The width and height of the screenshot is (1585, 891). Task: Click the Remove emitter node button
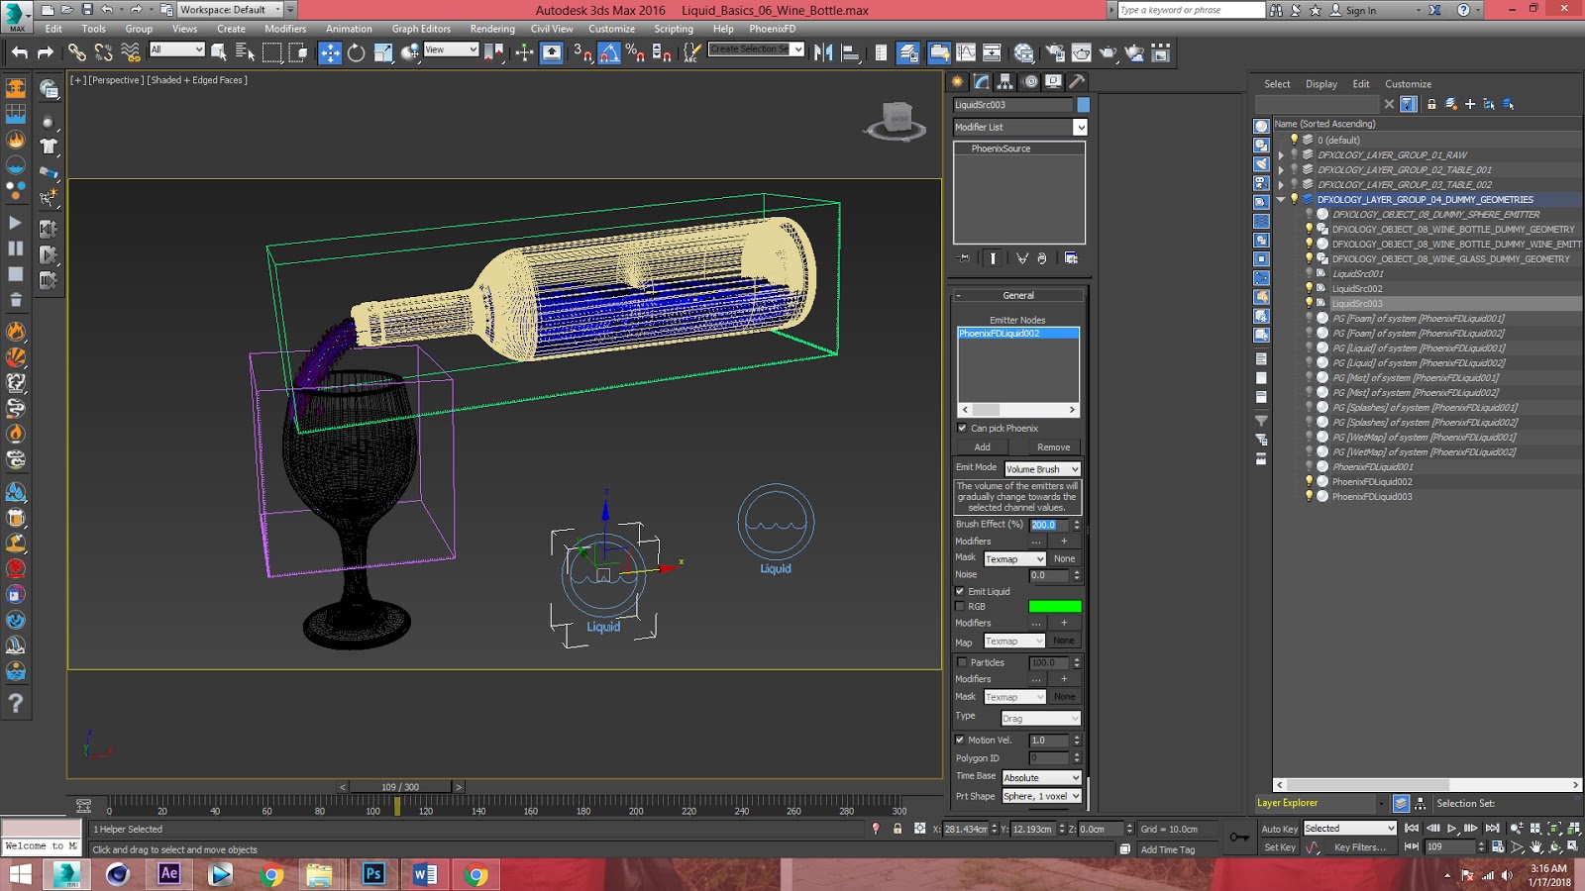(x=1053, y=447)
